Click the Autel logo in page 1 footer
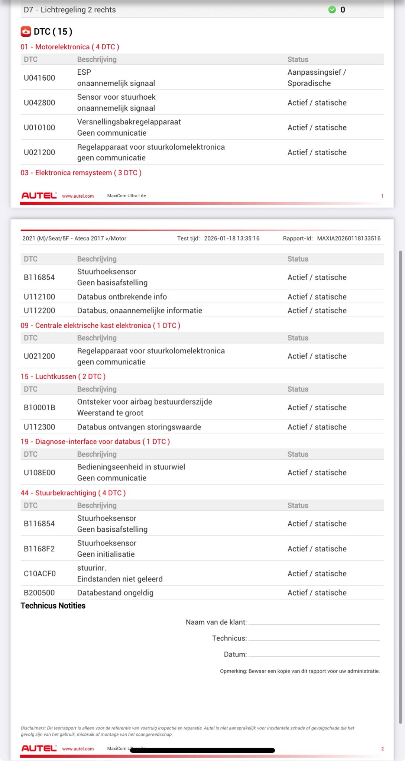 [39, 195]
